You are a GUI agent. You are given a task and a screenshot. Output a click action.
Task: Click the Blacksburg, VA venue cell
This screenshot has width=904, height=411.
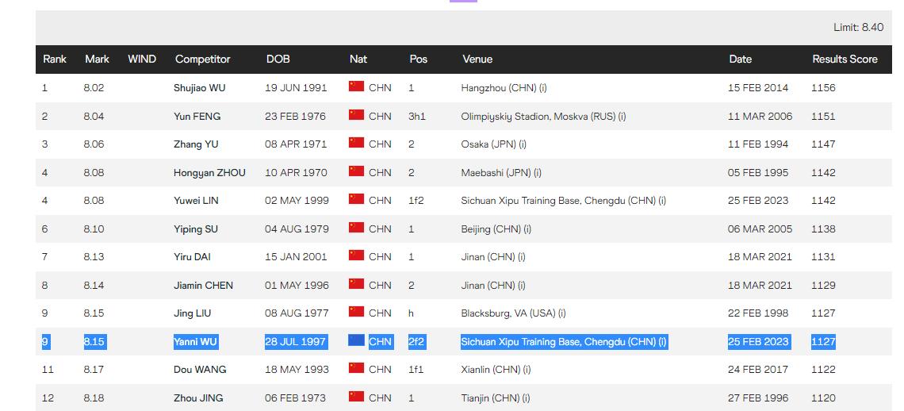(513, 313)
